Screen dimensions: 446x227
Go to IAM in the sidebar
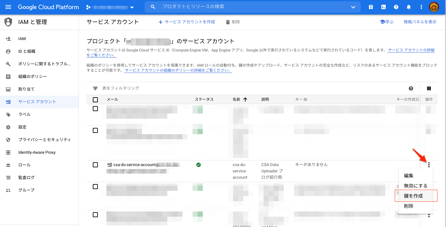click(39, 39)
